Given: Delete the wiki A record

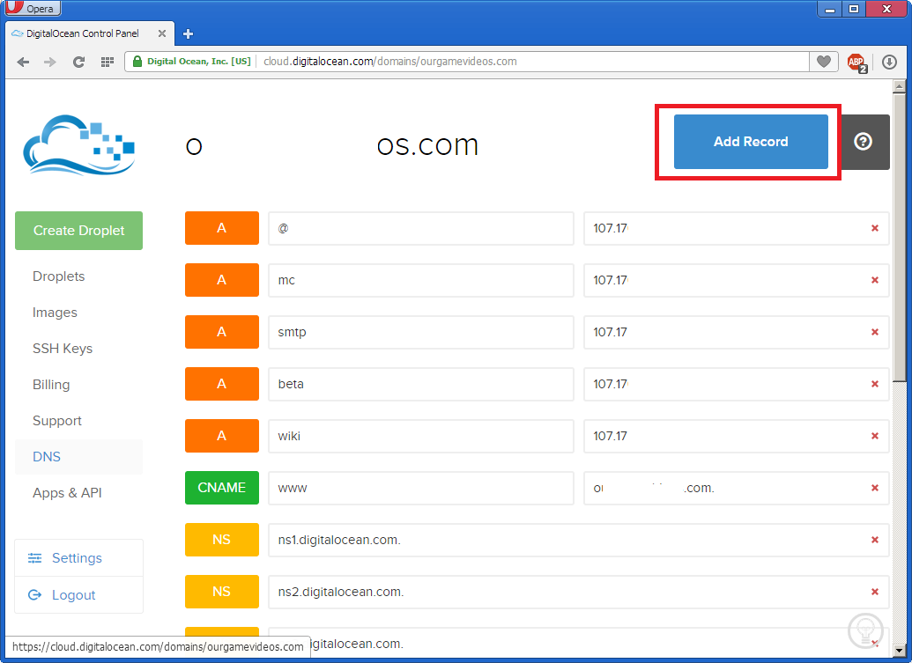Looking at the screenshot, I should 875,436.
